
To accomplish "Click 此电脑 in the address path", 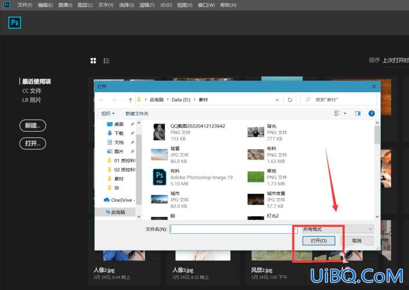I will point(157,100).
